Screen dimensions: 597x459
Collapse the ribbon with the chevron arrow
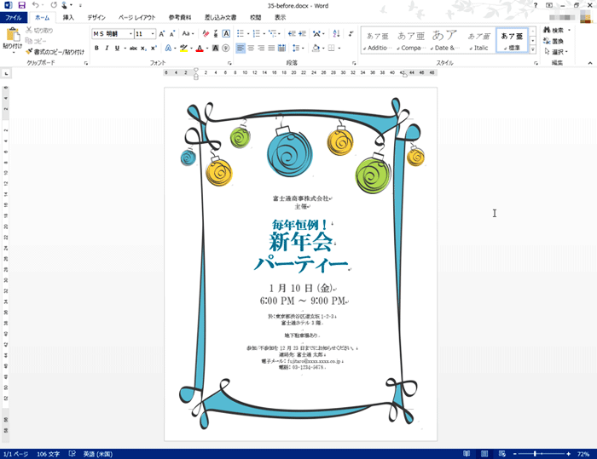click(590, 63)
